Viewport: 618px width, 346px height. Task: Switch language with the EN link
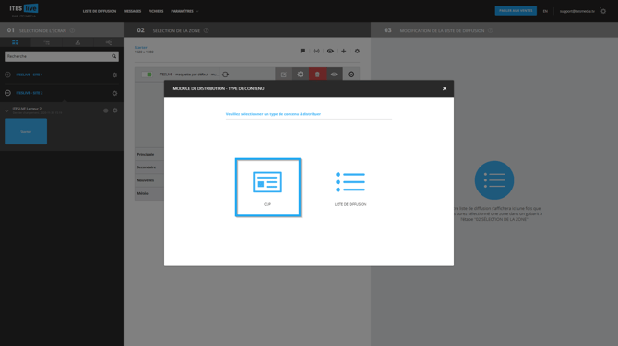pyautogui.click(x=545, y=11)
